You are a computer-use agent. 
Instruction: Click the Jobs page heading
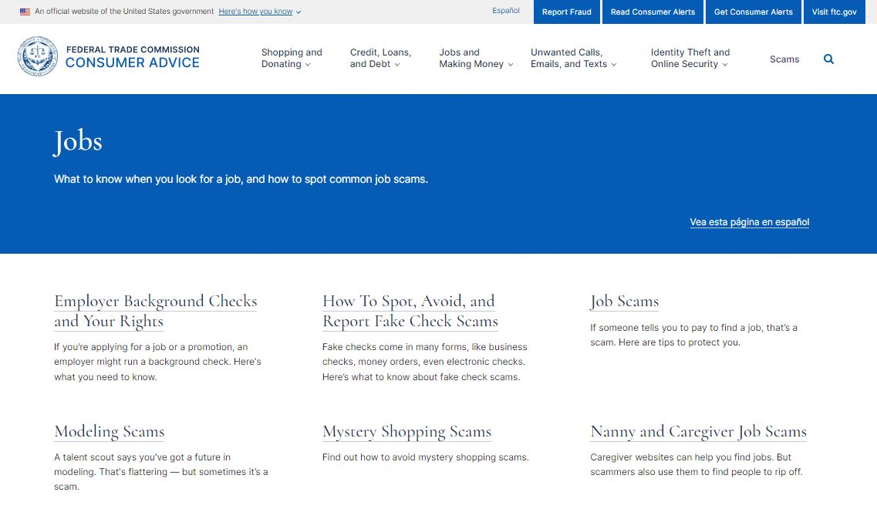[78, 141]
